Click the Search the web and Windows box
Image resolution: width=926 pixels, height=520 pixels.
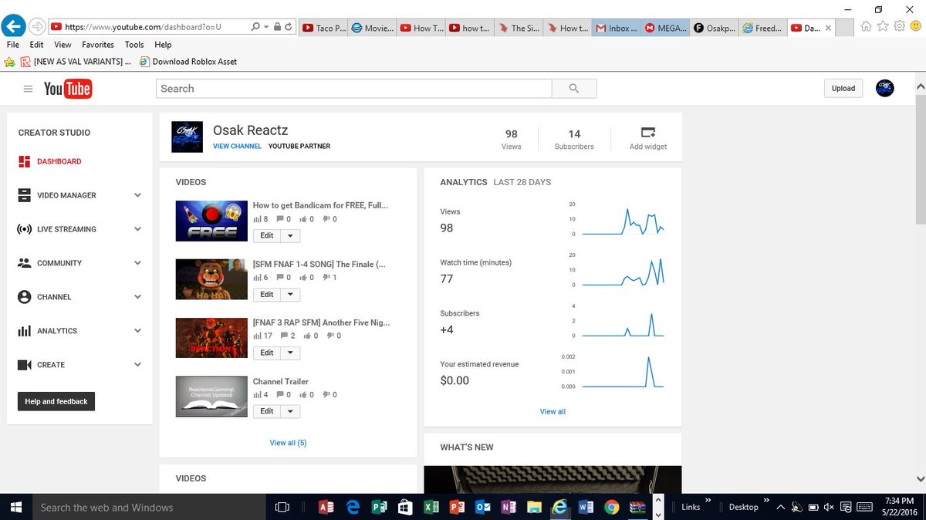[149, 507]
